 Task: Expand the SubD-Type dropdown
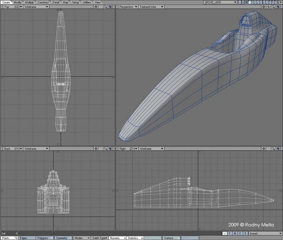click(x=99, y=238)
